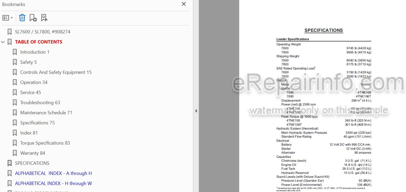Image resolution: width=406 pixels, height=192 pixels.
Task: Click bookmark icon beside Safety 5
Action: (15, 62)
